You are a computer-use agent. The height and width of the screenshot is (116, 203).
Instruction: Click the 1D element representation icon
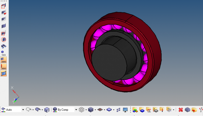point(100,110)
